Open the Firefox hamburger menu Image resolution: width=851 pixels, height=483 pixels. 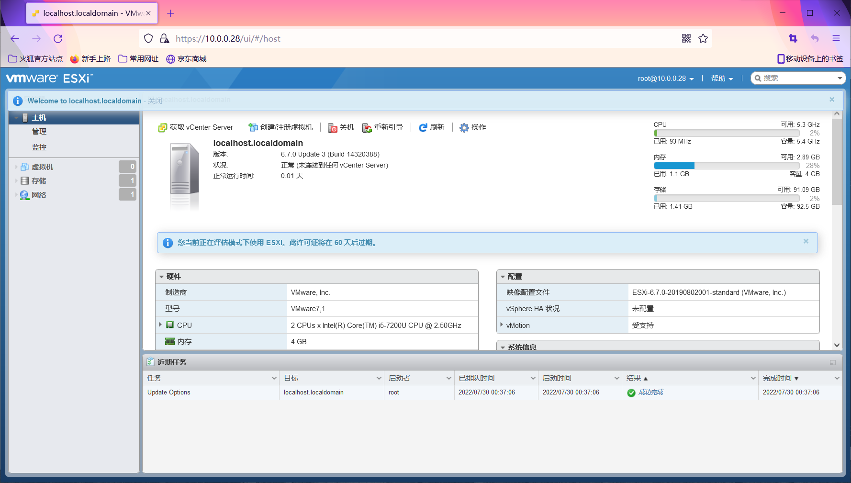[836, 38]
